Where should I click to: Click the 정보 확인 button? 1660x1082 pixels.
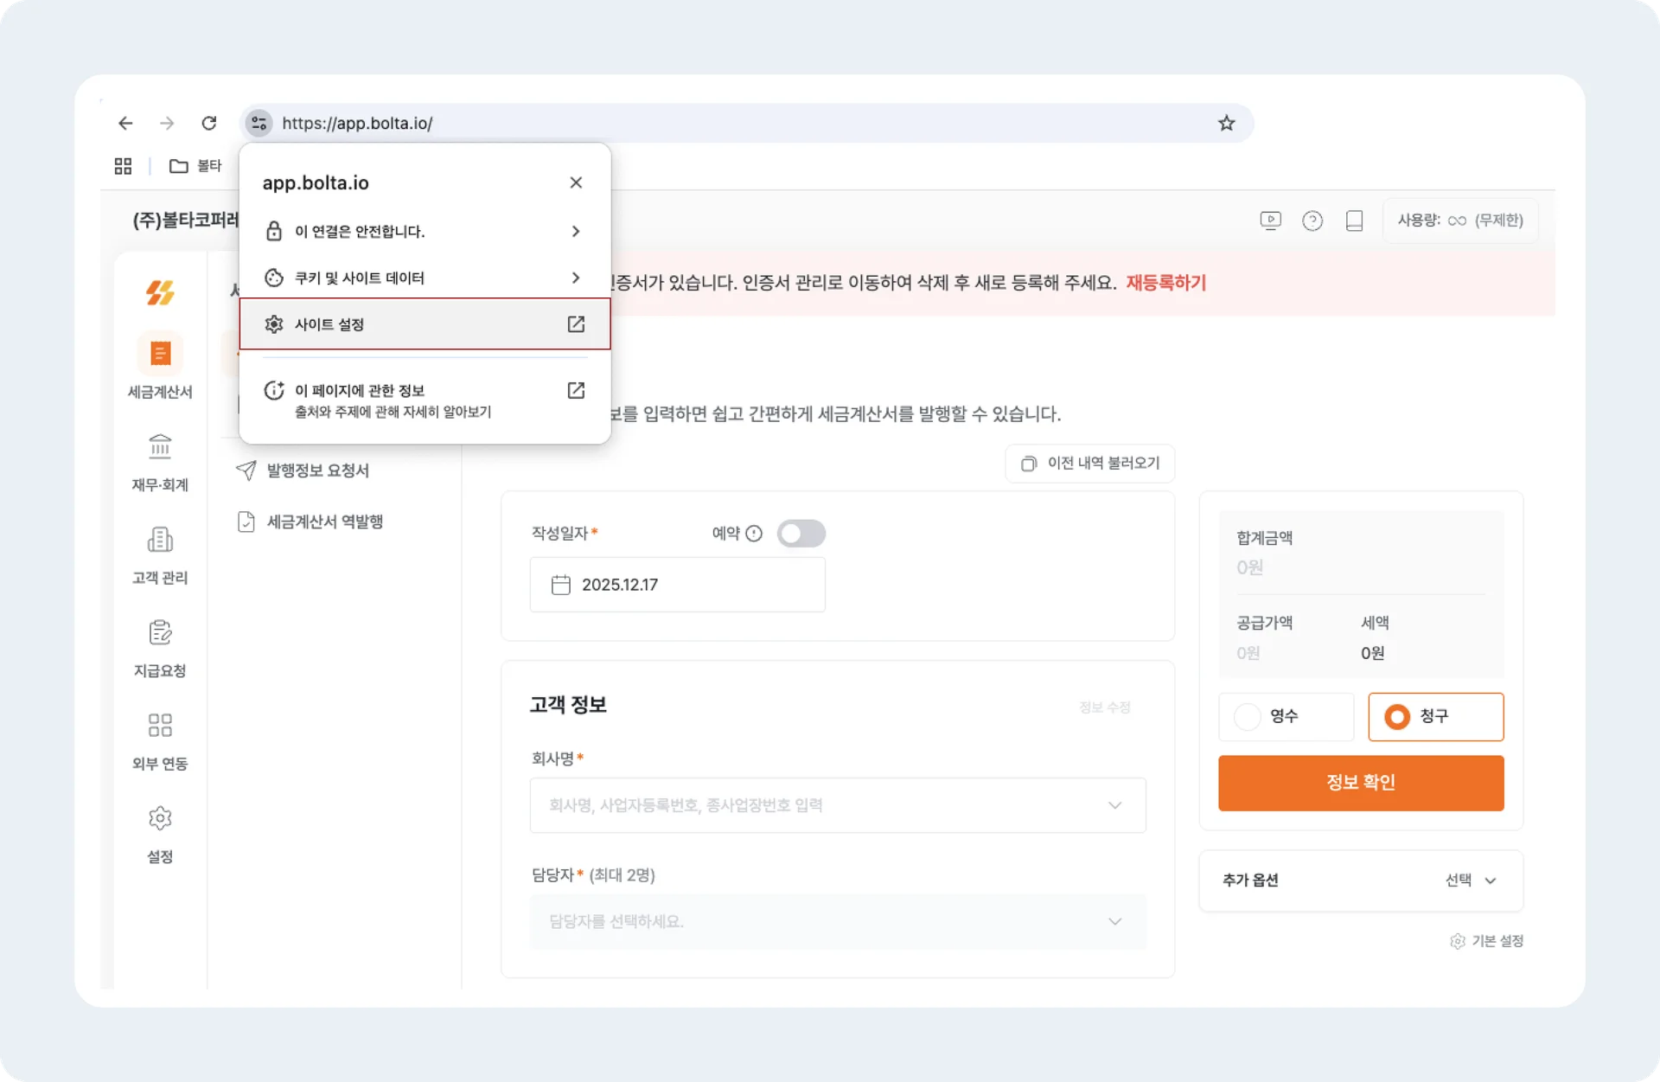(1360, 783)
